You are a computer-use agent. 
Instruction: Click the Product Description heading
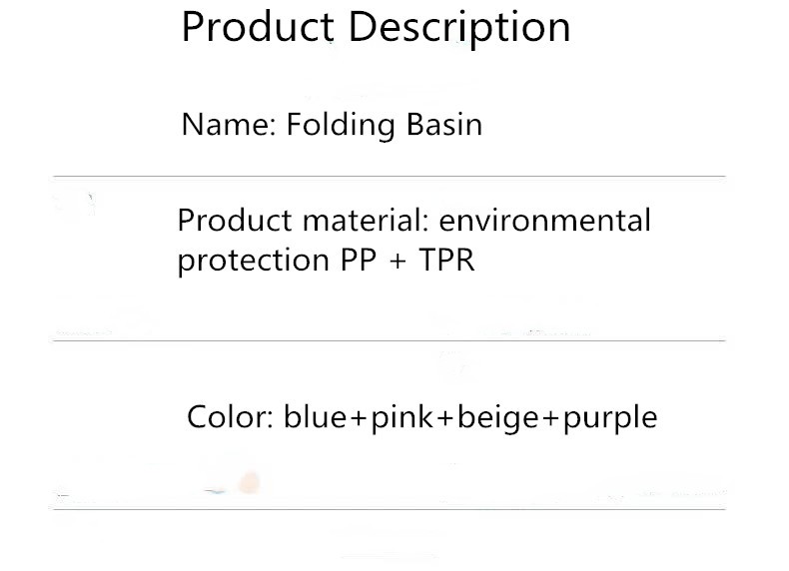[x=376, y=27]
